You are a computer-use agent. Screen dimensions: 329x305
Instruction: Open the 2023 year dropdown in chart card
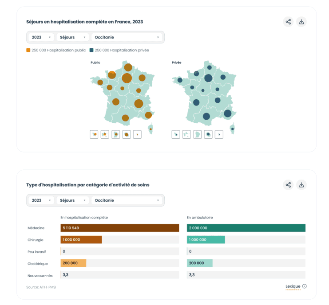(41, 200)
